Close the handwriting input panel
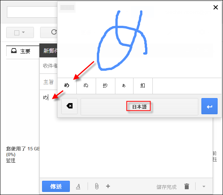This screenshot has height=195, width=223. click(x=216, y=7)
